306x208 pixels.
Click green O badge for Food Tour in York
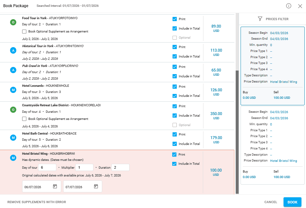(13, 22)
